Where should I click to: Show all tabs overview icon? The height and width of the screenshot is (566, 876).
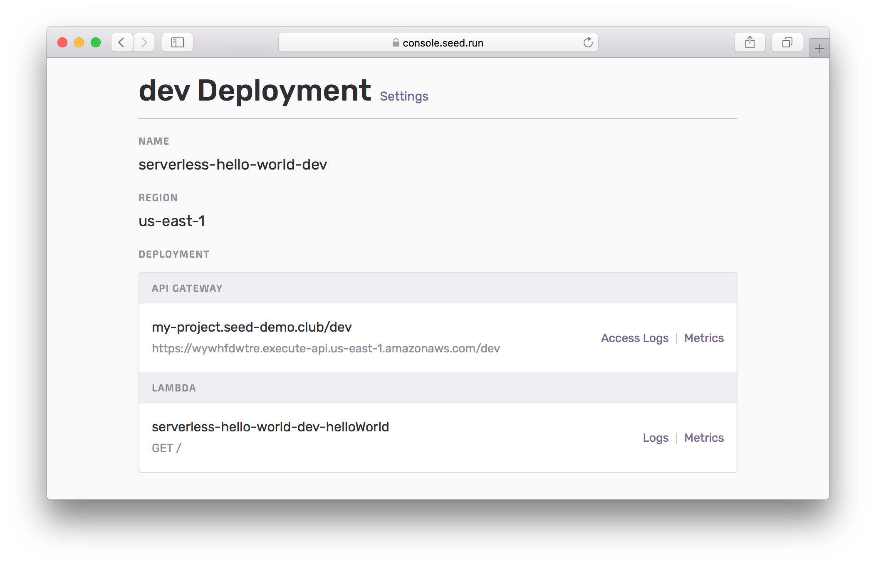click(x=787, y=42)
